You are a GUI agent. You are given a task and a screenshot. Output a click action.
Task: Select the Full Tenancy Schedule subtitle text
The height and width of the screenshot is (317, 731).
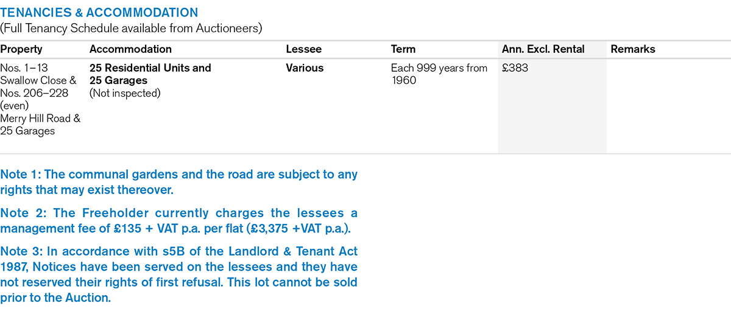tap(132, 27)
